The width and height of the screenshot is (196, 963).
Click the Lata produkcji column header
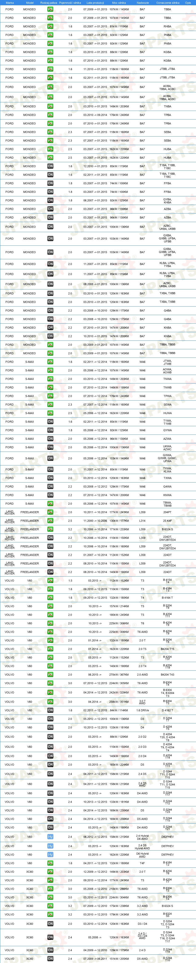coord(95,3)
